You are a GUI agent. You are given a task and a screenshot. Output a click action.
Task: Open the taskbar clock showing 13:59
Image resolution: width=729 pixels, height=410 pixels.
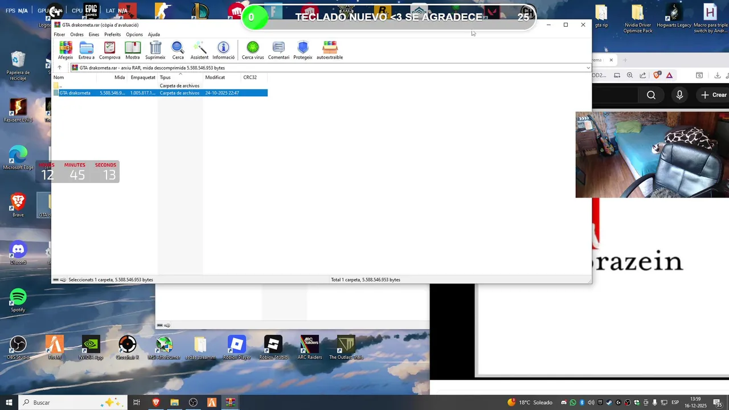pyautogui.click(x=695, y=403)
